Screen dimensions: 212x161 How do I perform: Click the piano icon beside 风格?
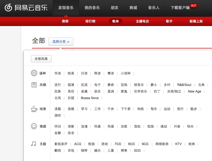[34, 85]
